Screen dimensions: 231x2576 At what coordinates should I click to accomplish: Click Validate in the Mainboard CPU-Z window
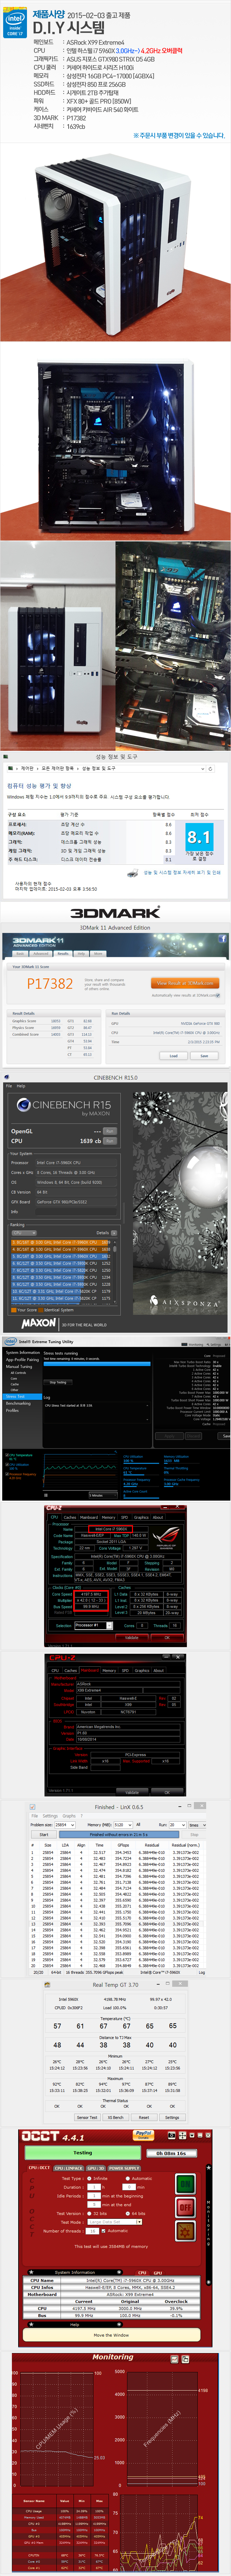click(132, 1792)
